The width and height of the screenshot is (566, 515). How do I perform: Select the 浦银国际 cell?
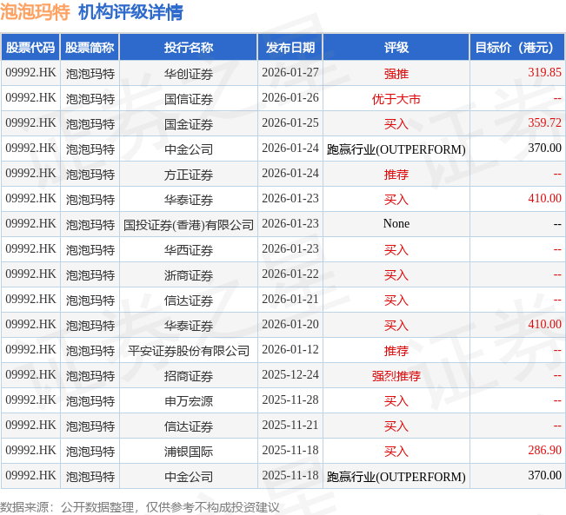coord(189,452)
